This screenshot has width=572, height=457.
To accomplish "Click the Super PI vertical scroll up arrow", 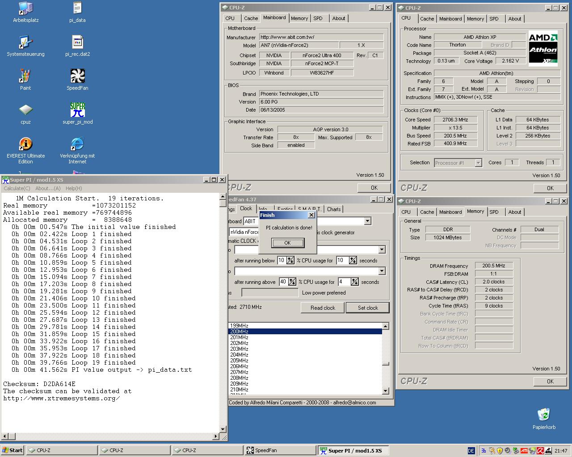I will pos(223,196).
